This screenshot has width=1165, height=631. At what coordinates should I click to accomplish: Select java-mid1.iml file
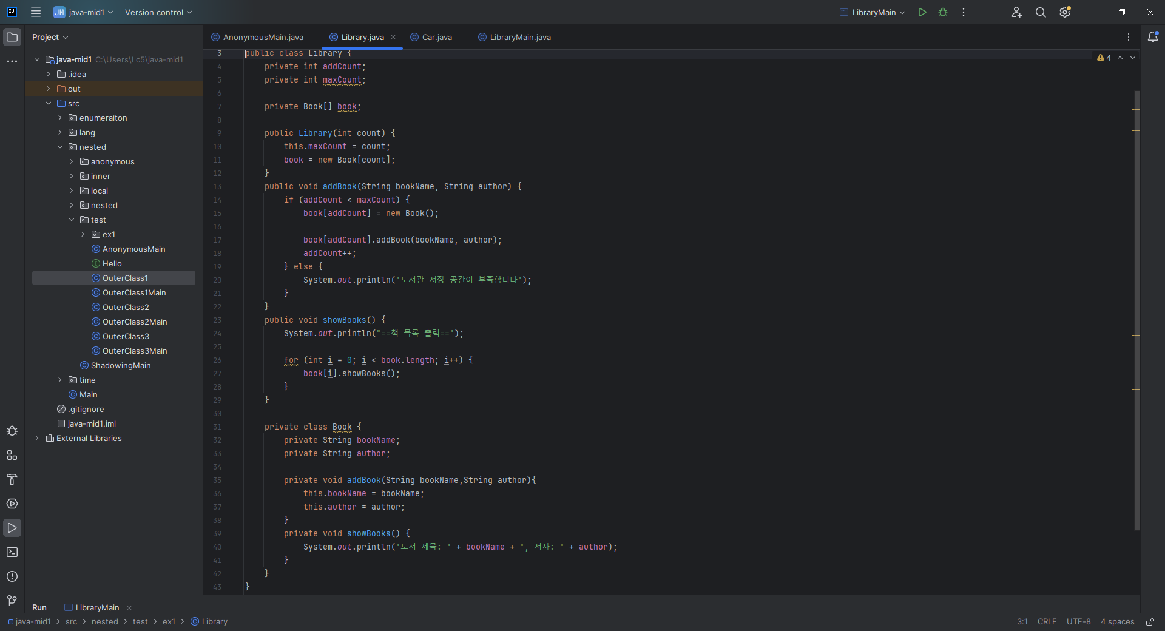pyautogui.click(x=92, y=423)
